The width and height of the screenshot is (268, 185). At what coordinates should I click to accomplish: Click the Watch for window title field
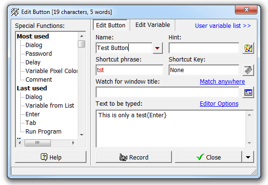click(x=168, y=92)
